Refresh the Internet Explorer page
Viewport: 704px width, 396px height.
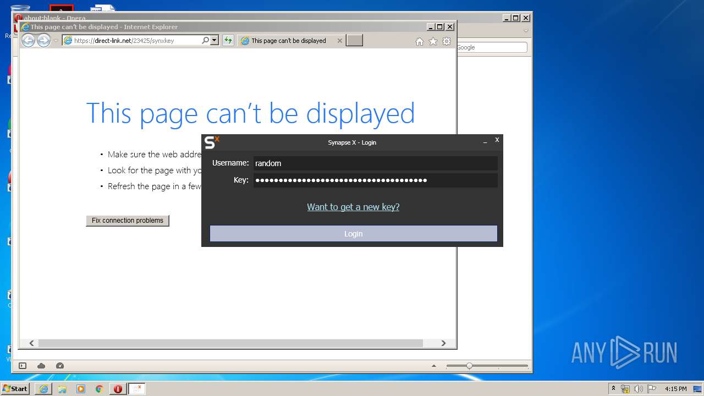pyautogui.click(x=228, y=40)
